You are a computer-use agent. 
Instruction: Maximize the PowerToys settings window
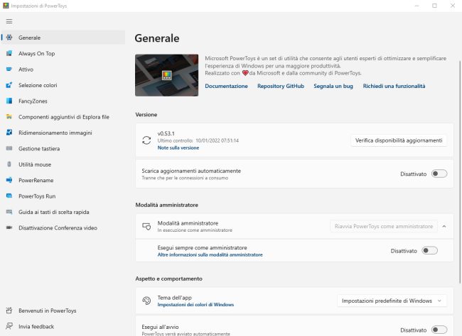pos(434,6)
